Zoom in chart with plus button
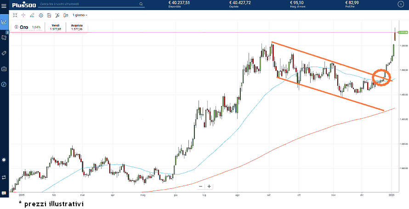Viewport: 409px width, 209px height. click(x=209, y=186)
